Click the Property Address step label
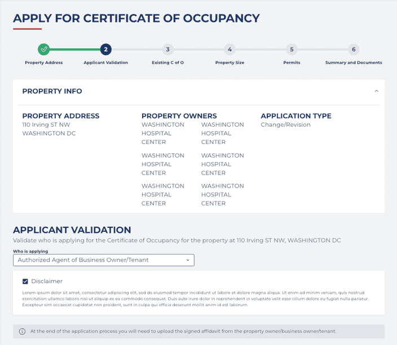The width and height of the screenshot is (397, 345). 44,62
